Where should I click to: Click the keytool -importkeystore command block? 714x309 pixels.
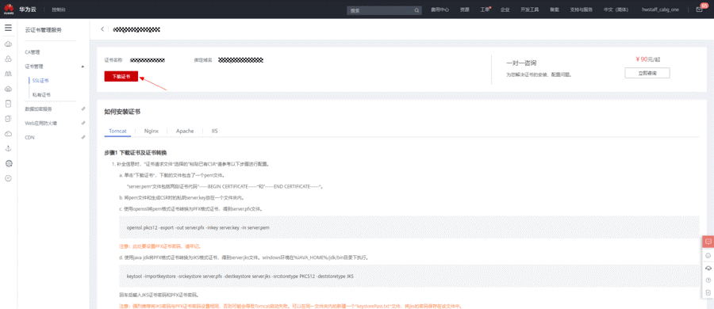pos(408,276)
